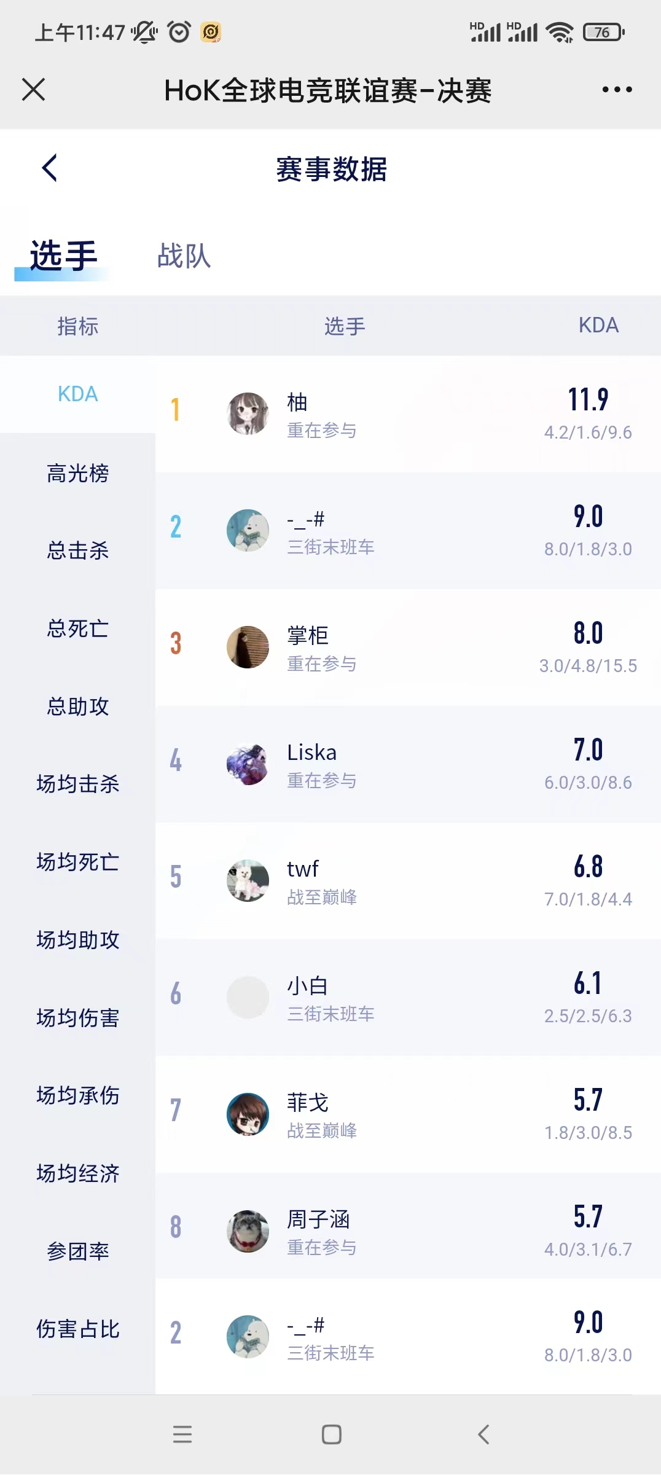Switch to the 战队 tab

click(184, 256)
